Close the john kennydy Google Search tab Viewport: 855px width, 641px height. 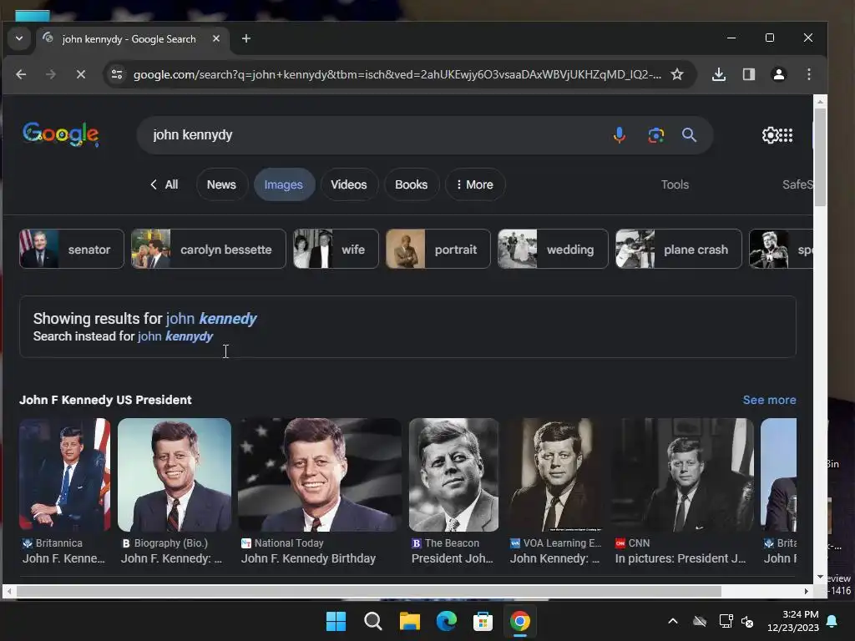click(x=216, y=38)
